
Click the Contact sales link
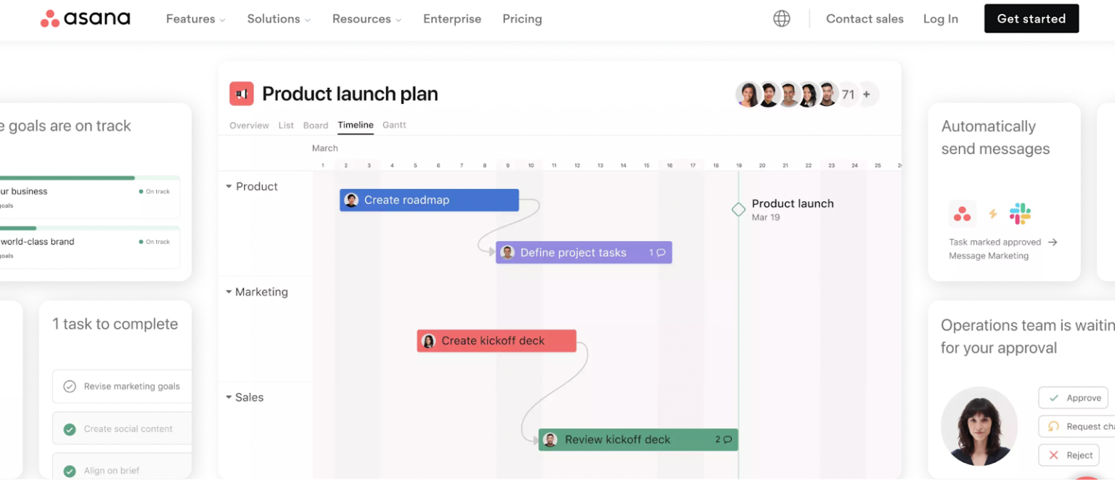pyautogui.click(x=865, y=19)
